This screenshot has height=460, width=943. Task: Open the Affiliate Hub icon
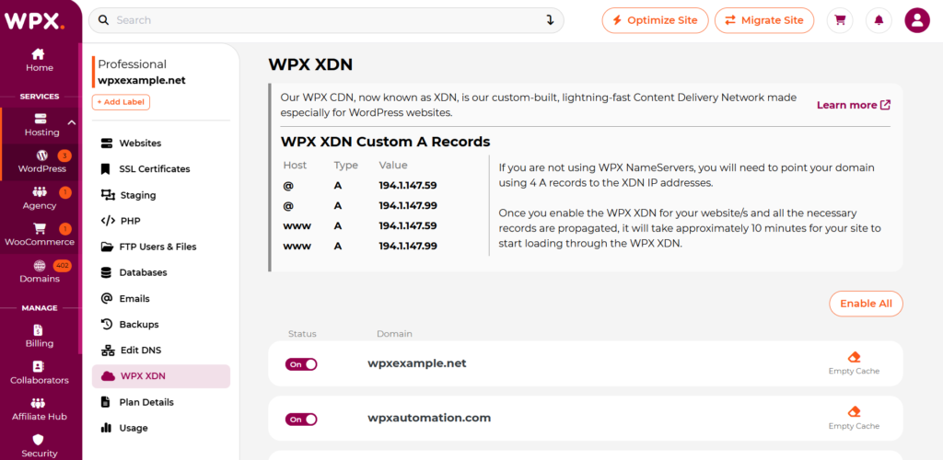[x=39, y=403]
